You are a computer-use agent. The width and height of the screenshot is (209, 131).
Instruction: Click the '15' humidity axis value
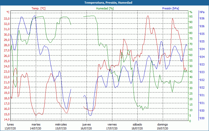click(x=191, y=105)
